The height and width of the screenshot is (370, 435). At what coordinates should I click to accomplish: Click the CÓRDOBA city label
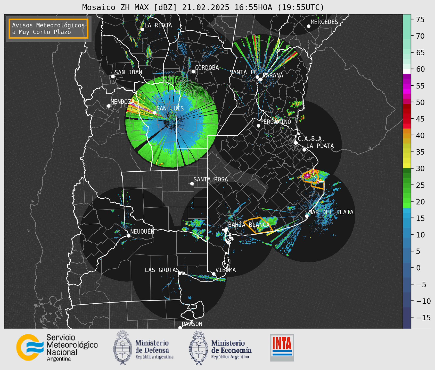pyautogui.click(x=207, y=68)
